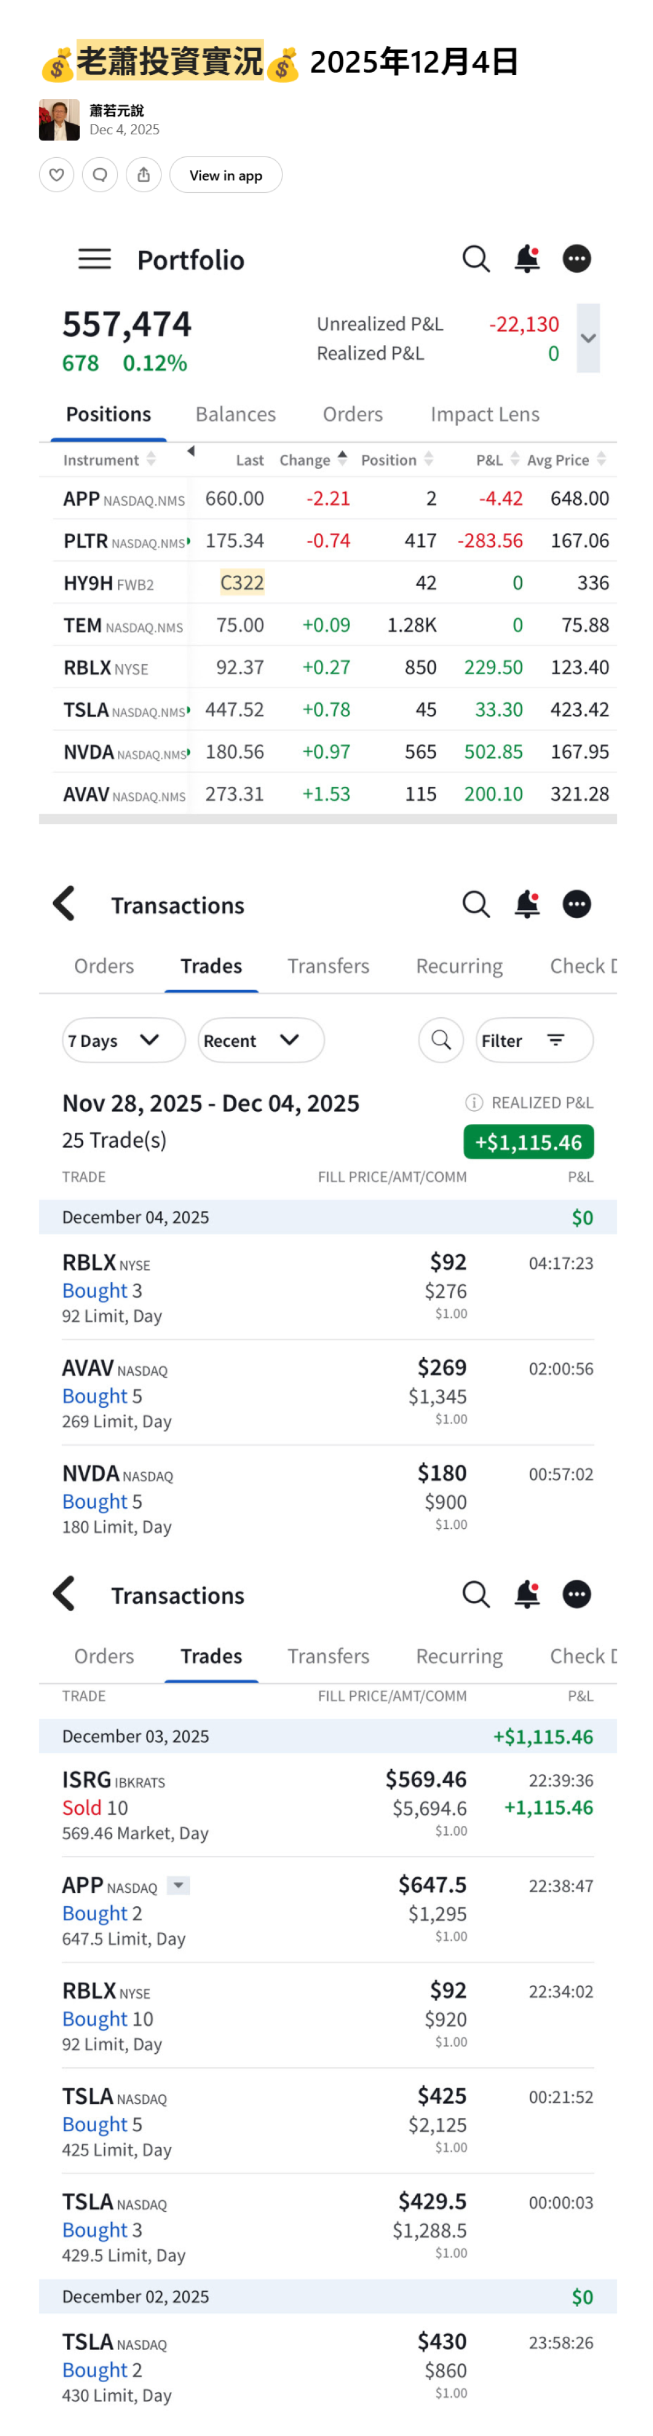Screen dimensions: 653x2436
Task: Go back using first Transactions arrow
Action: click(64, 904)
